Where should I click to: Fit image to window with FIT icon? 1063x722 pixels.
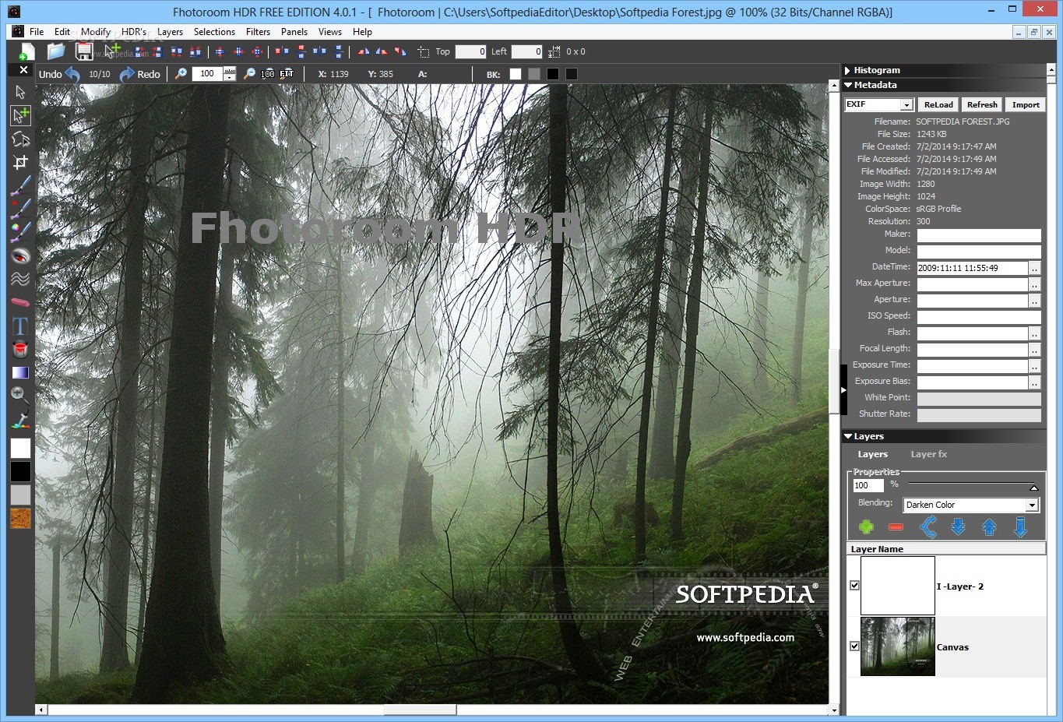(x=287, y=74)
